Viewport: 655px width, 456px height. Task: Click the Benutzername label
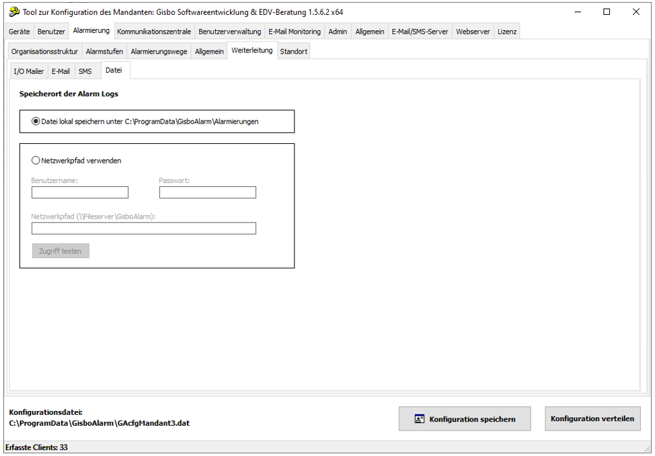[x=54, y=180]
